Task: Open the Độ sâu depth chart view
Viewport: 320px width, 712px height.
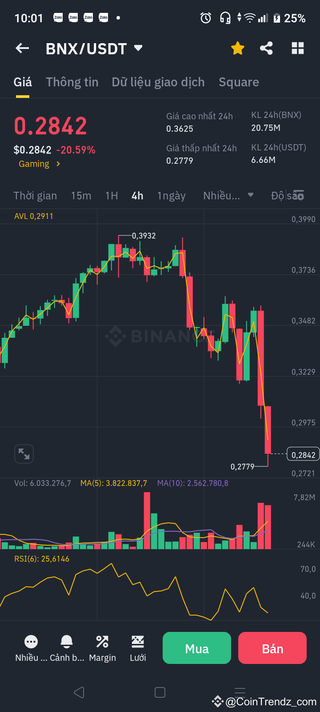Action: pos(288,195)
